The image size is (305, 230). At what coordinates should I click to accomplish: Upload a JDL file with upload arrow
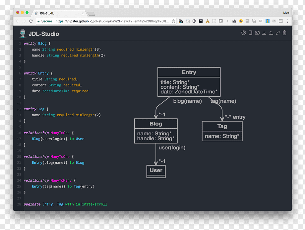click(x=271, y=33)
